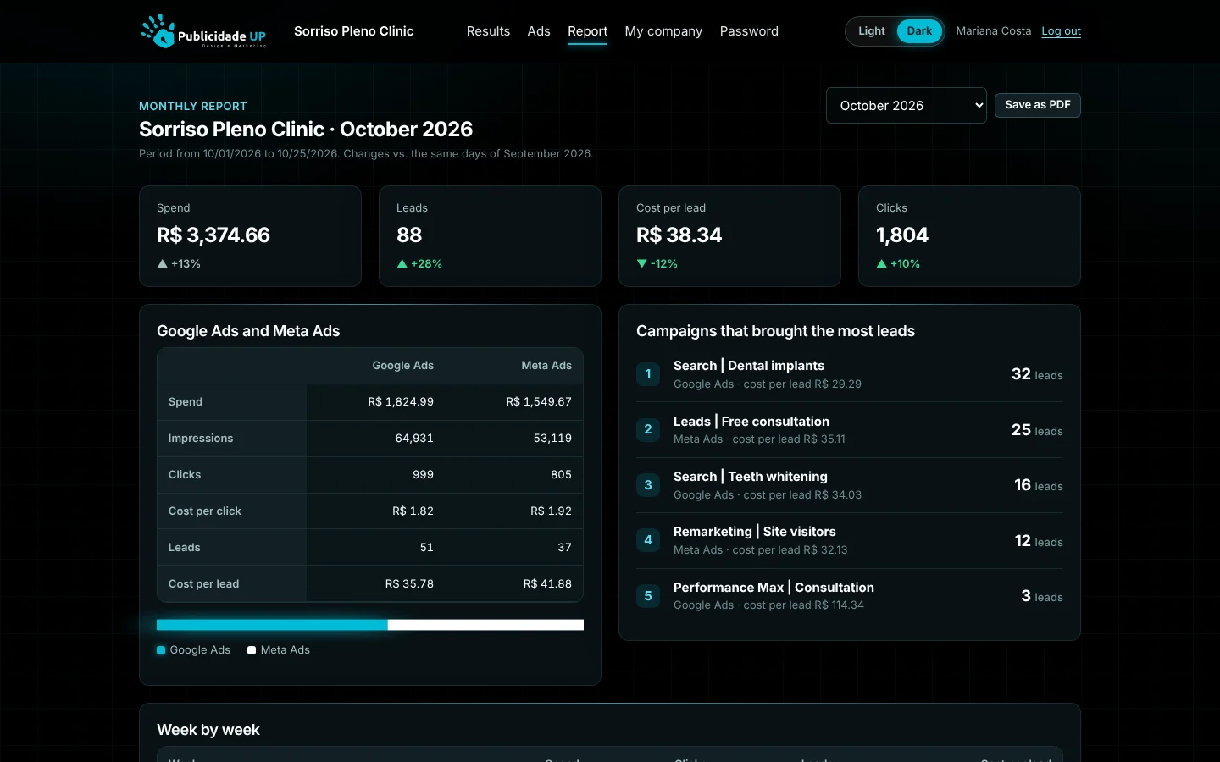Click the white Meta Ads legend swatch
The image size is (1220, 762).
[252, 650]
